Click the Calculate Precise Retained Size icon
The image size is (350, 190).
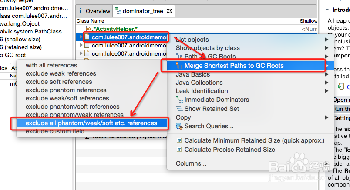pos(179,150)
